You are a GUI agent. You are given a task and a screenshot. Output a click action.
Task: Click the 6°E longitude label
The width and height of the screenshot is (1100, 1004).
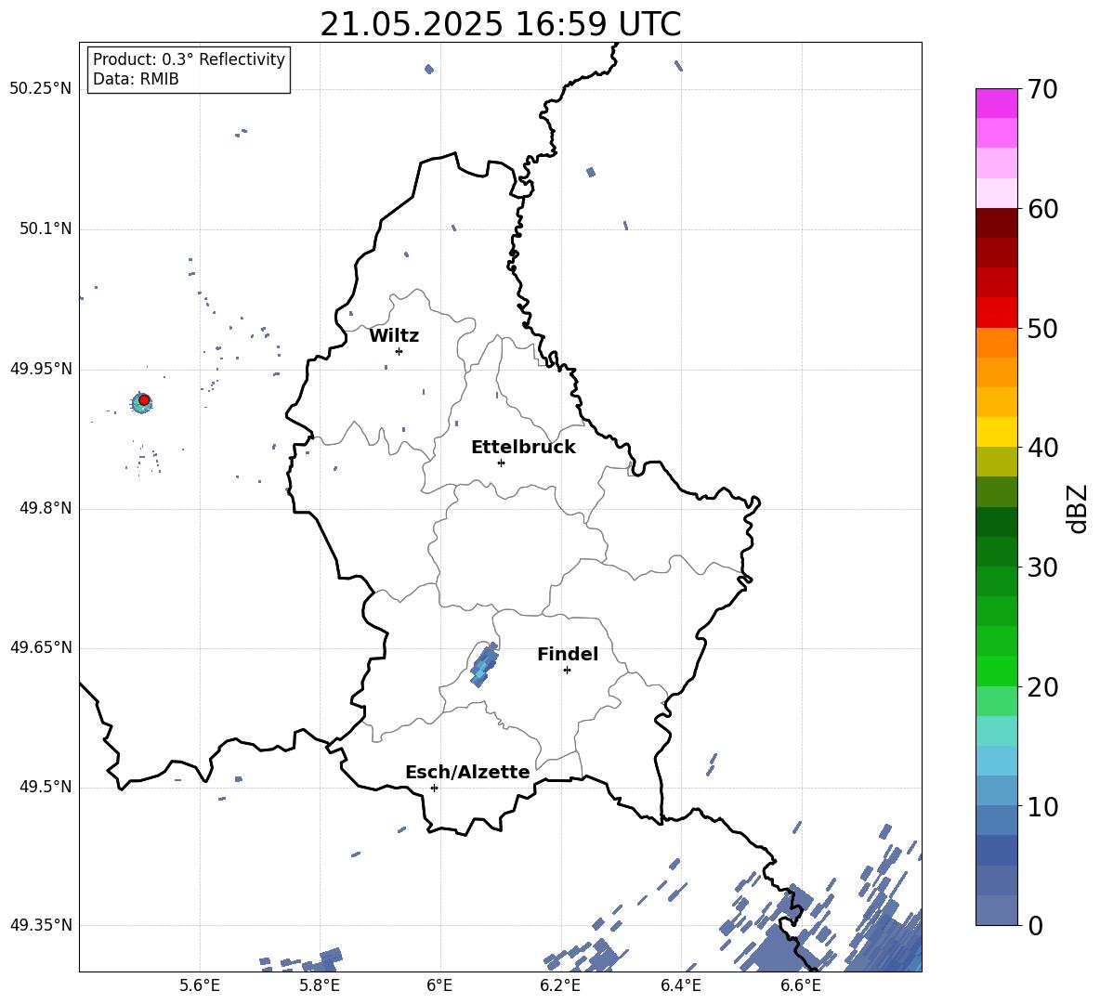coord(439,985)
